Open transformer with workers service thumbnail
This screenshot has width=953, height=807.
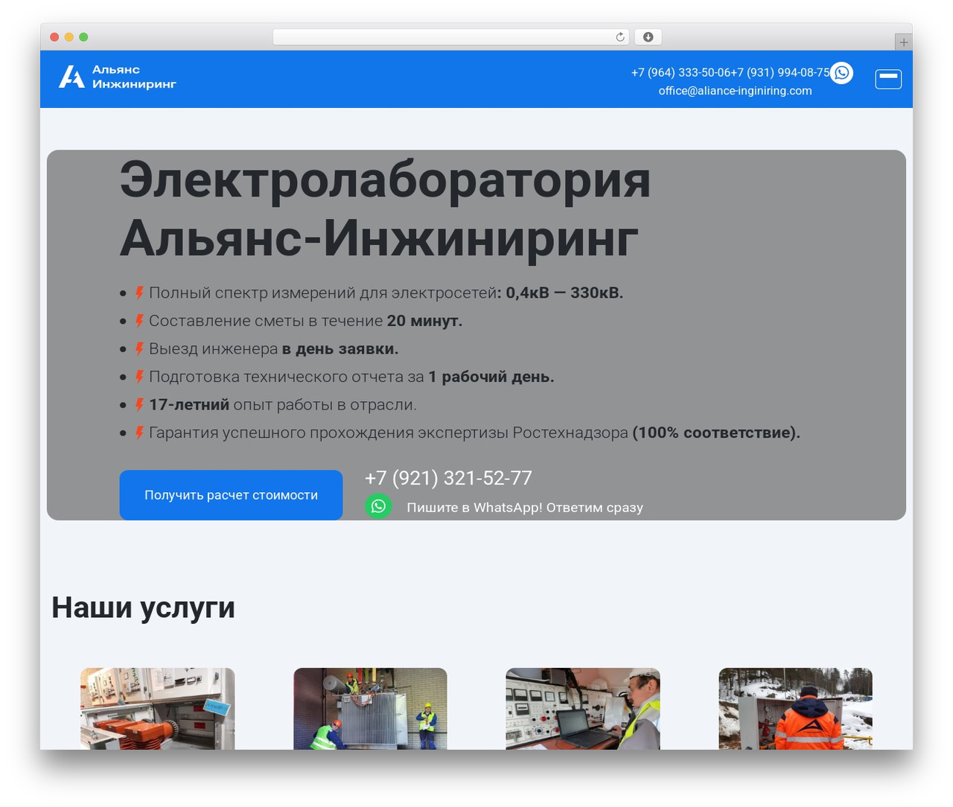click(x=370, y=709)
